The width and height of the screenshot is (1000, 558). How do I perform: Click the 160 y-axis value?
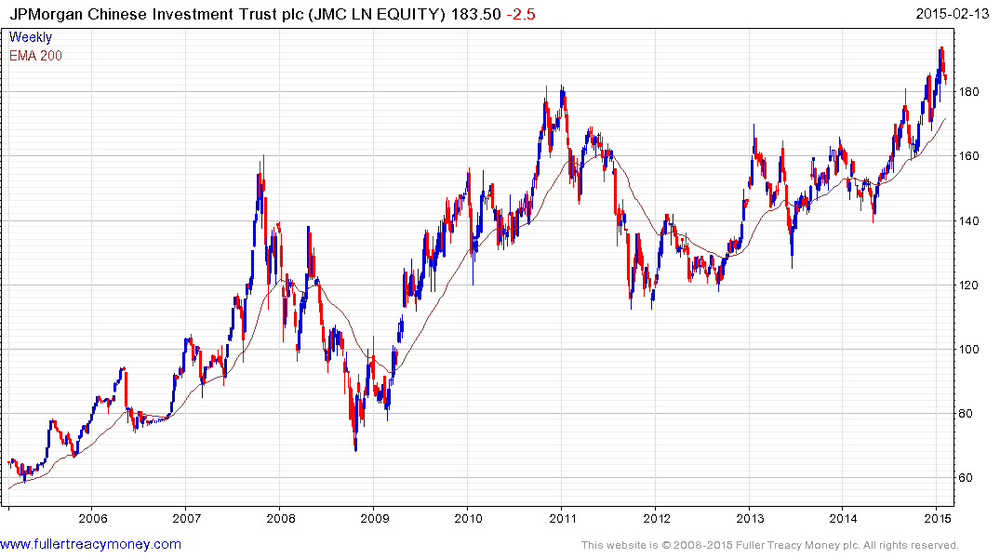click(968, 156)
